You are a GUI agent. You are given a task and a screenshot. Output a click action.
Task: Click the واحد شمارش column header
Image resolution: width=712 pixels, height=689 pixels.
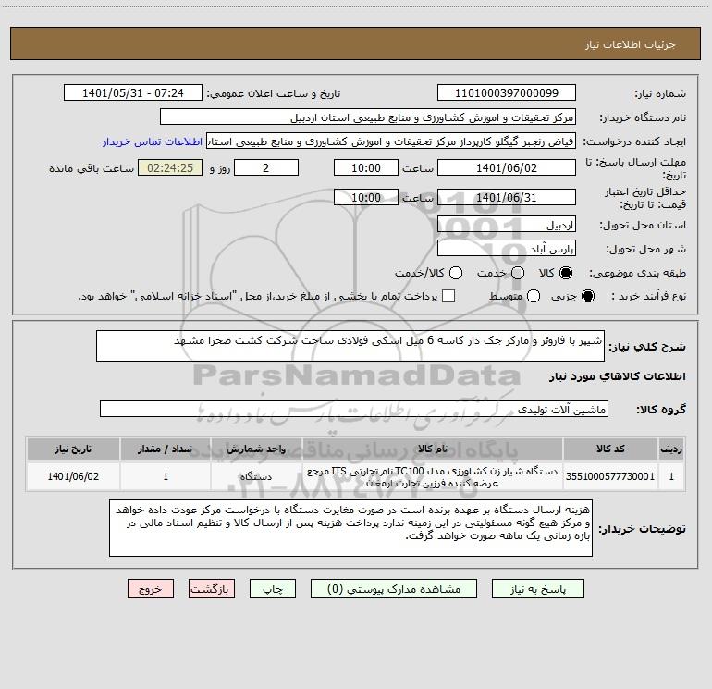coord(256,449)
